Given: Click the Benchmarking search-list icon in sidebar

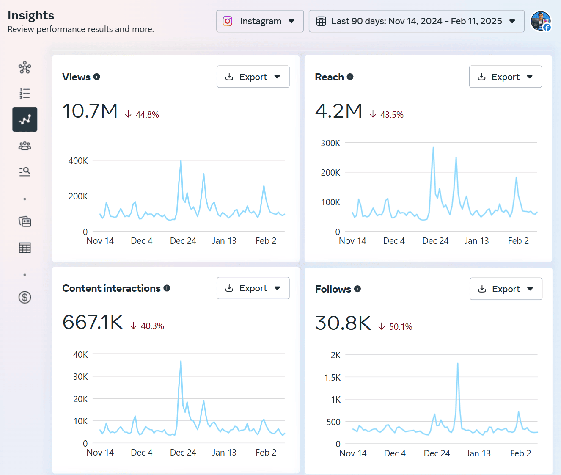Looking at the screenshot, I should point(25,171).
